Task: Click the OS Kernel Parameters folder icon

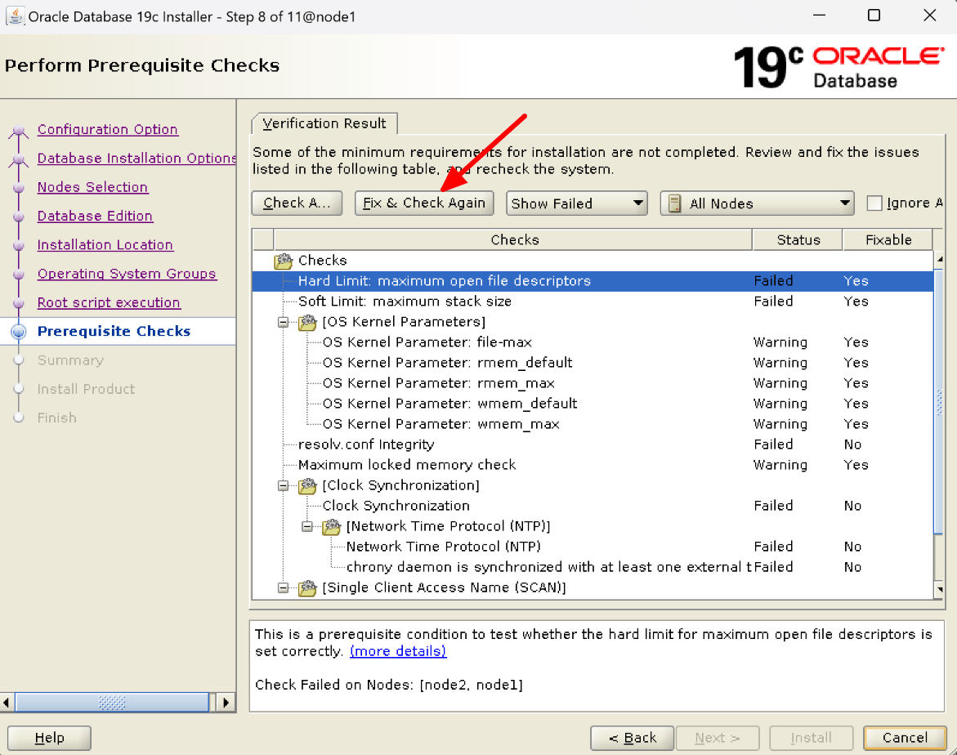Action: click(x=307, y=322)
